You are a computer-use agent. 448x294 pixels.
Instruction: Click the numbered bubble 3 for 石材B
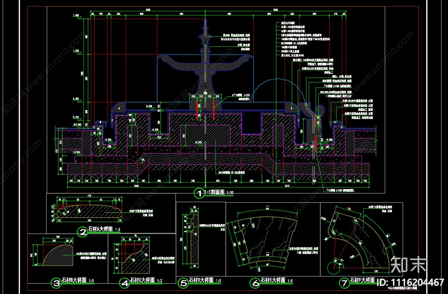(56, 283)
